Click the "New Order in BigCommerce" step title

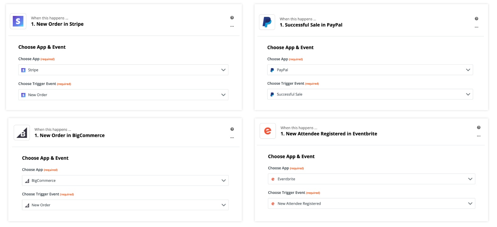(69, 135)
